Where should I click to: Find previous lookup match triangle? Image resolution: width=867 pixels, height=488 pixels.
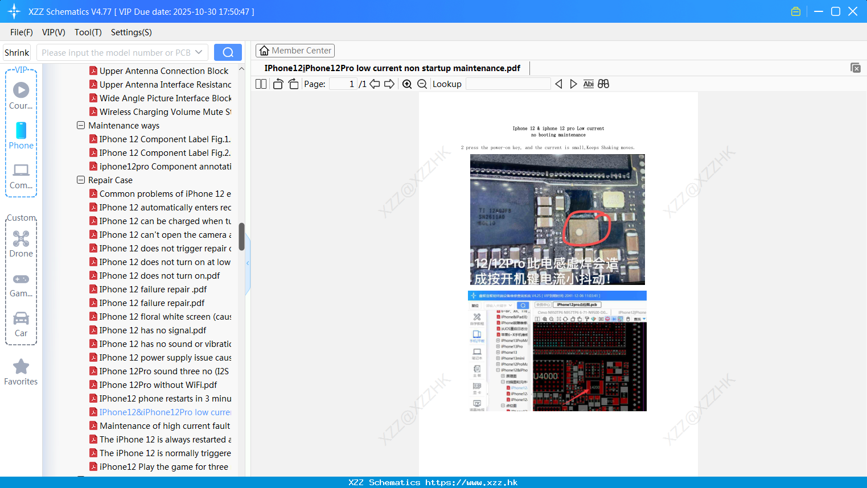pos(558,84)
